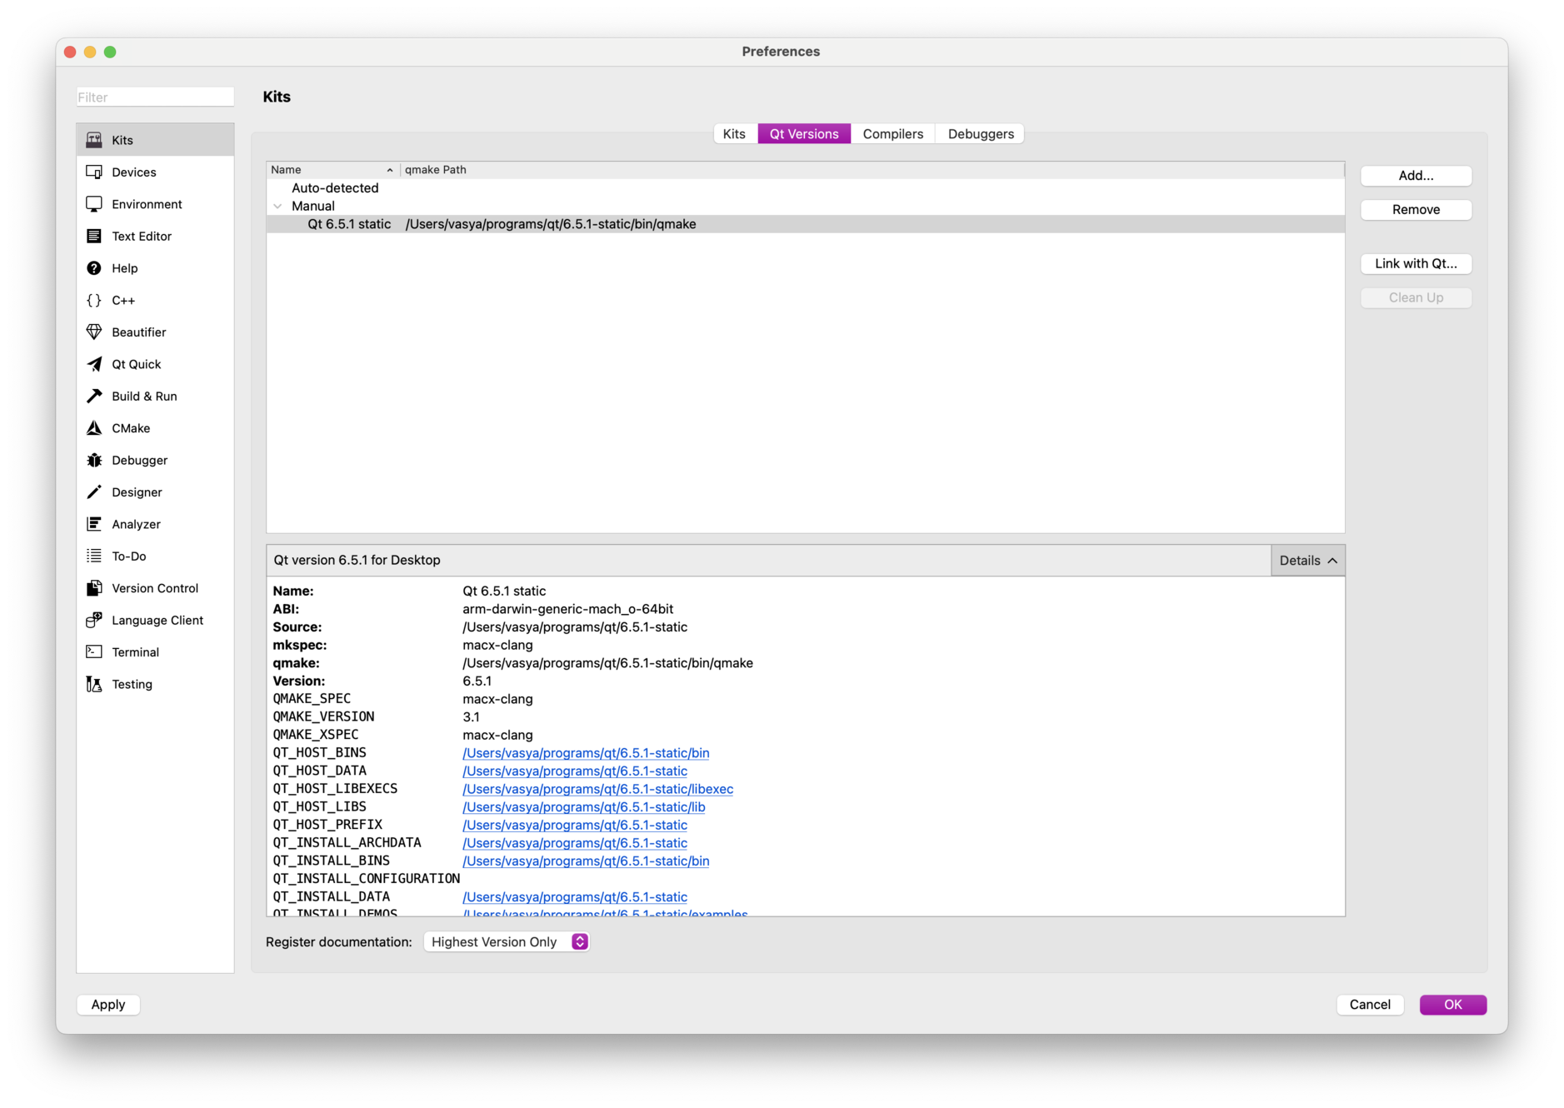Click the Qt version 6.5.1 for Desktop label
The image size is (1564, 1108).
click(x=357, y=560)
